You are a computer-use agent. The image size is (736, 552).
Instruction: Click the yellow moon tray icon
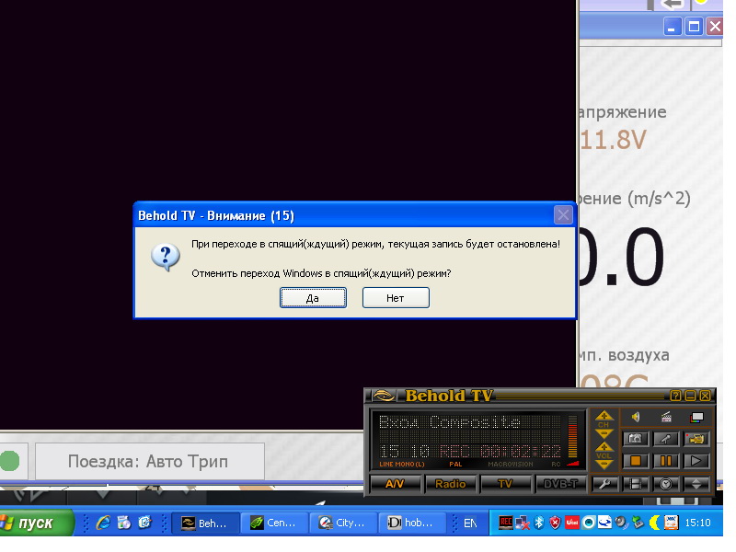tap(655, 523)
